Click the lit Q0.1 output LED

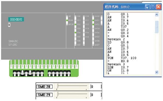(x=93, y=20)
